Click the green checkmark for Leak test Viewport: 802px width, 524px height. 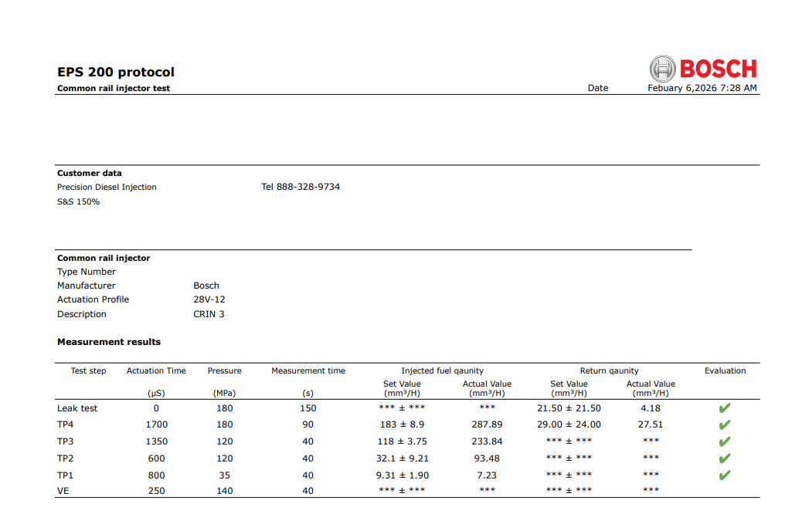(724, 408)
